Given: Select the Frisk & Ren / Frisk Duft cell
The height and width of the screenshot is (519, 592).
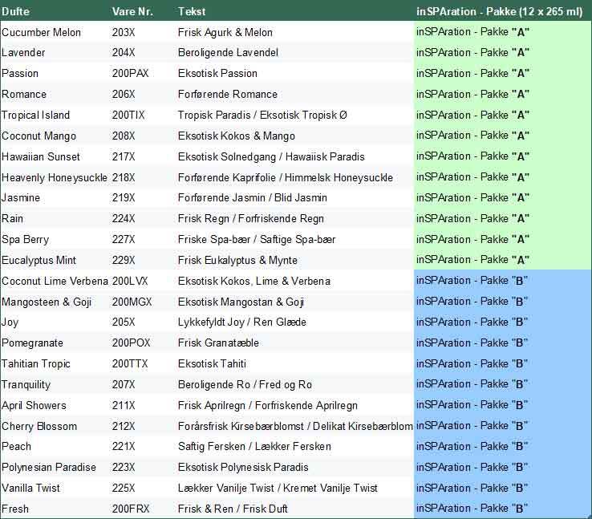Looking at the screenshot, I should click(233, 509).
